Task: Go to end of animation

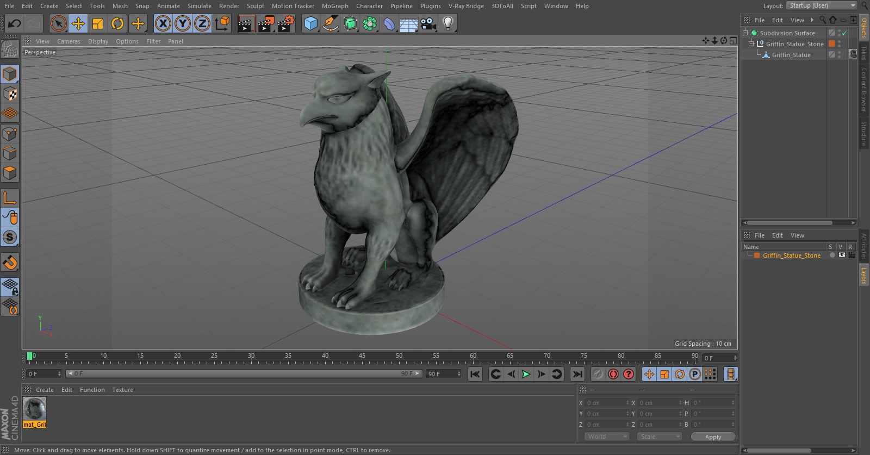Action: click(x=577, y=374)
